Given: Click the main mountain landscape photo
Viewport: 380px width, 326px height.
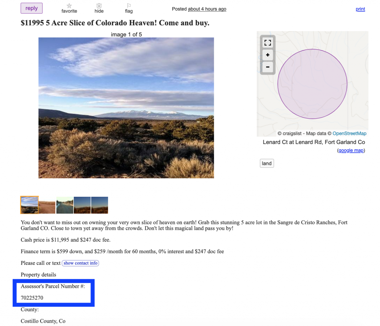Looking at the screenshot, I should coord(126,108).
